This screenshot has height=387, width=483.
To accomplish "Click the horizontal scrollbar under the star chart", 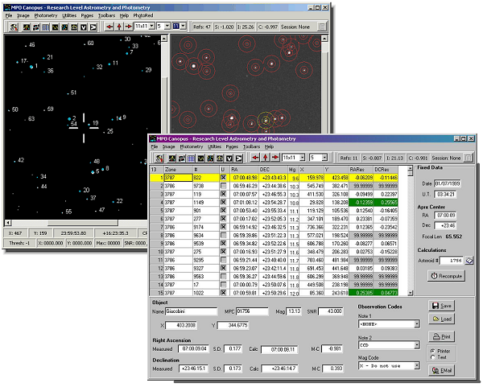I will (82, 223).
